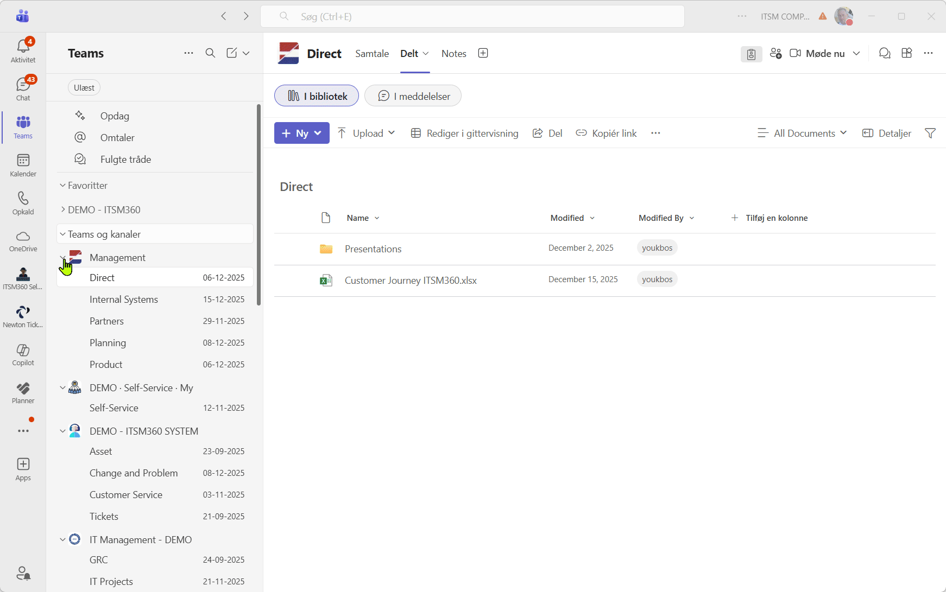Switch to I meddelelser view

click(413, 96)
